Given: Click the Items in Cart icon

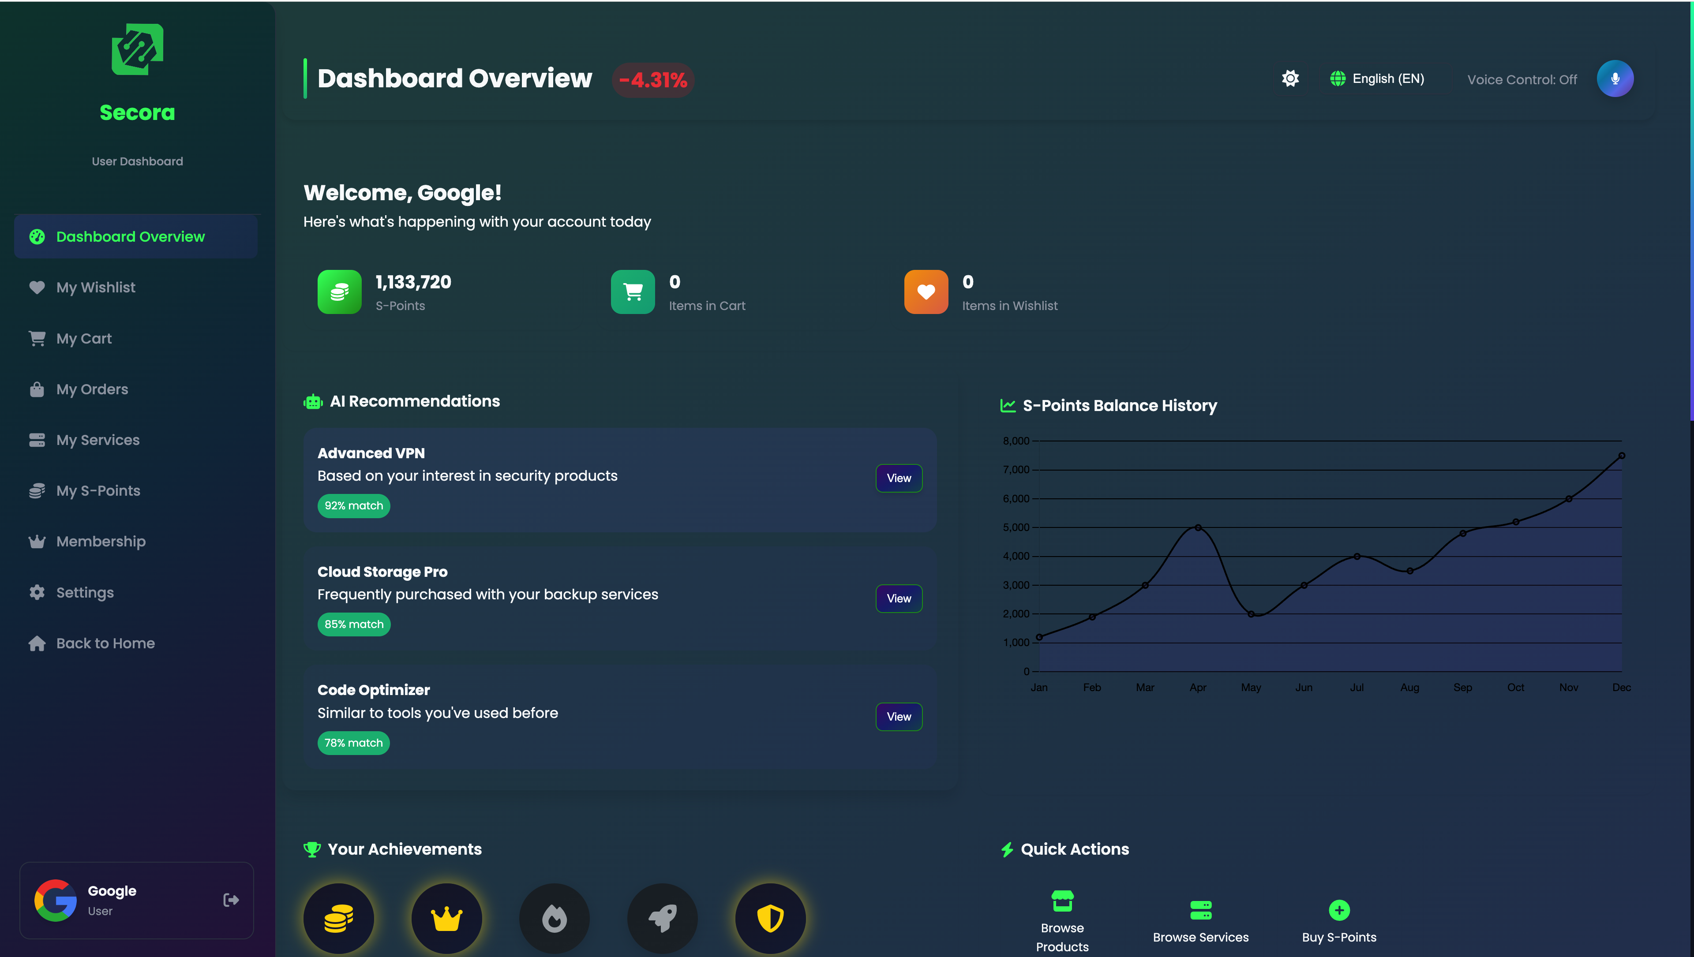Looking at the screenshot, I should [633, 292].
